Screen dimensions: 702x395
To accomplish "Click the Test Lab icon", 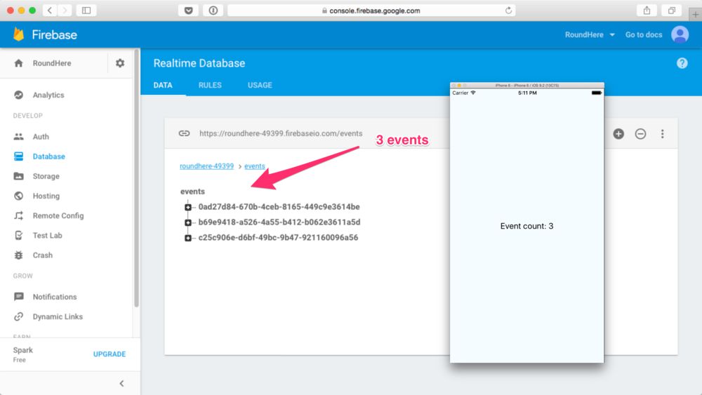I will 18,235.
